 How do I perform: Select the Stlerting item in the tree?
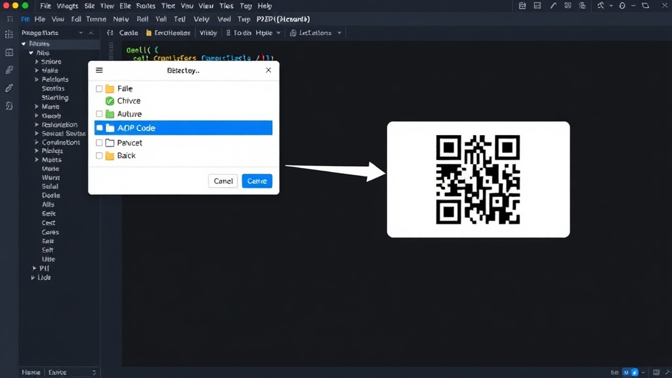click(55, 98)
